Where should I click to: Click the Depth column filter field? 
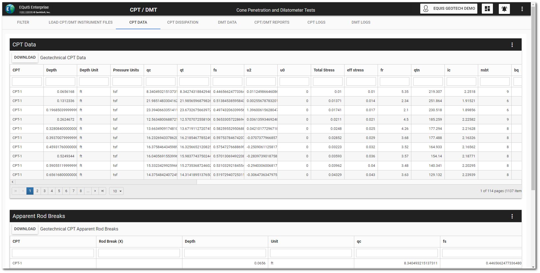[60, 81]
